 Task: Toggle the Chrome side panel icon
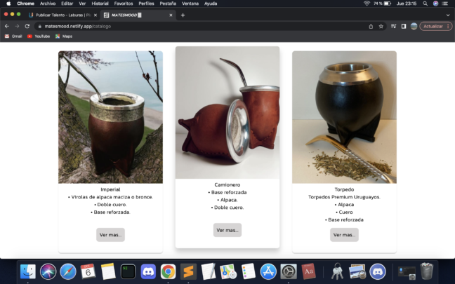click(x=404, y=26)
